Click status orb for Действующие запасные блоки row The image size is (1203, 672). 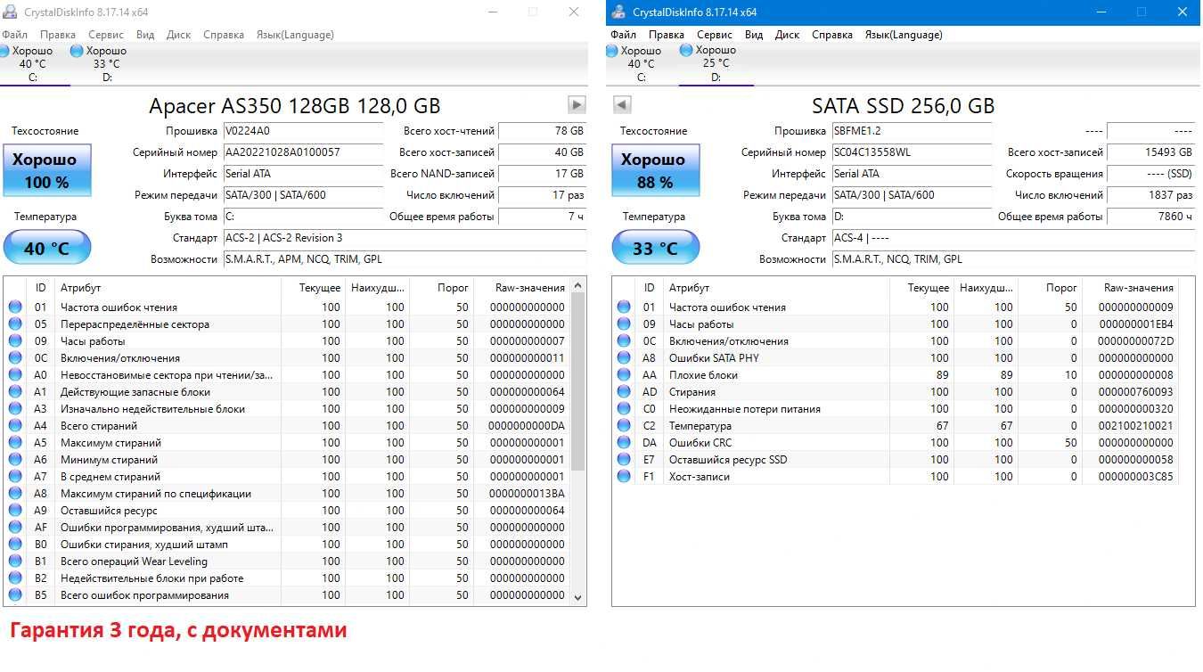[15, 392]
